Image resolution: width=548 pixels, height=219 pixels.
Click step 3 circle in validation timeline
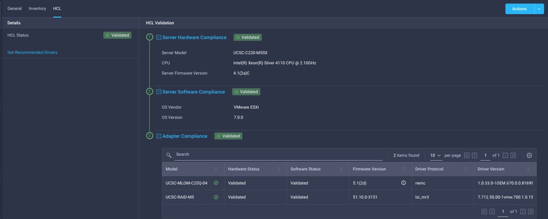pyautogui.click(x=149, y=136)
